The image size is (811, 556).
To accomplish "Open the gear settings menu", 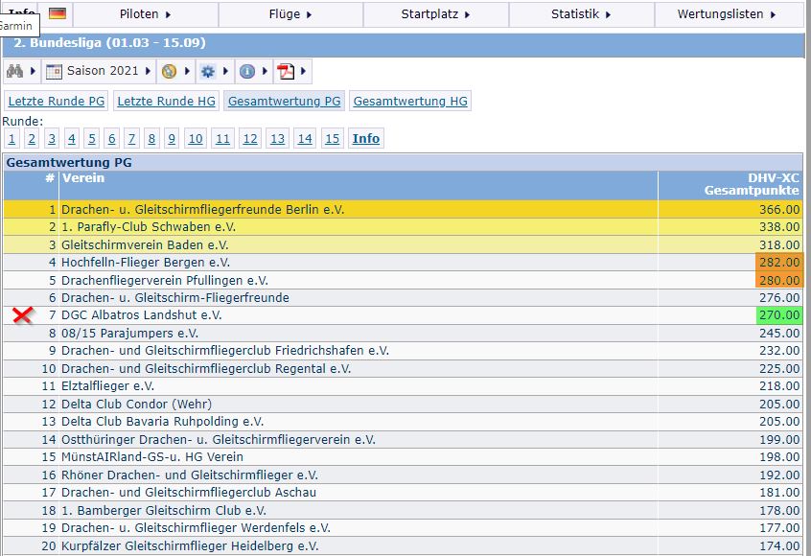I will coord(214,71).
